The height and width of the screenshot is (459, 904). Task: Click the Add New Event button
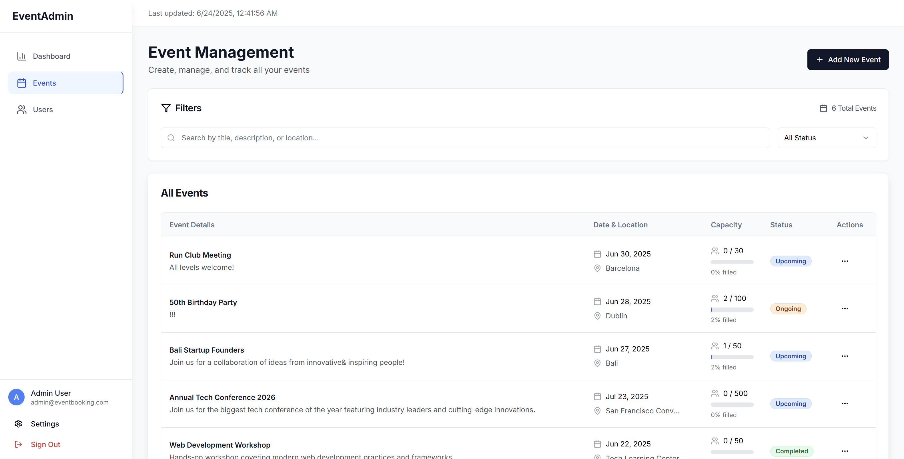pyautogui.click(x=848, y=59)
